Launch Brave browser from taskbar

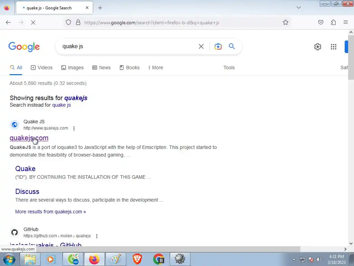click(x=137, y=259)
